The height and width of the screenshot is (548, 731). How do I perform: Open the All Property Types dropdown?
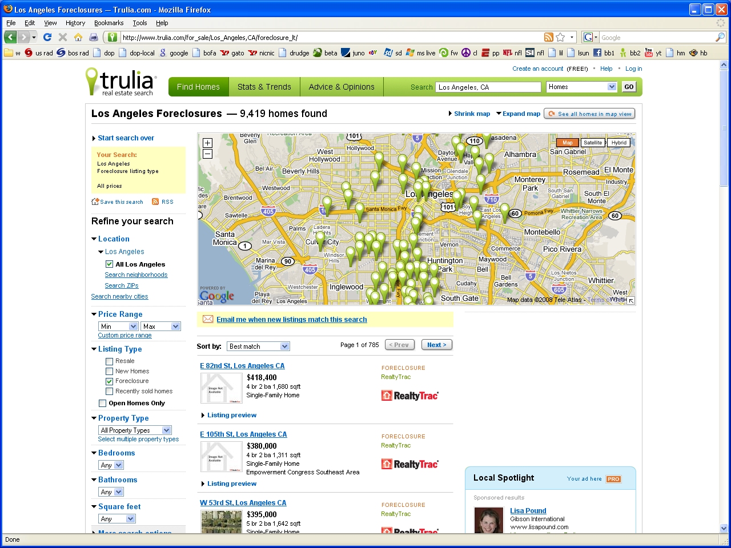click(135, 430)
